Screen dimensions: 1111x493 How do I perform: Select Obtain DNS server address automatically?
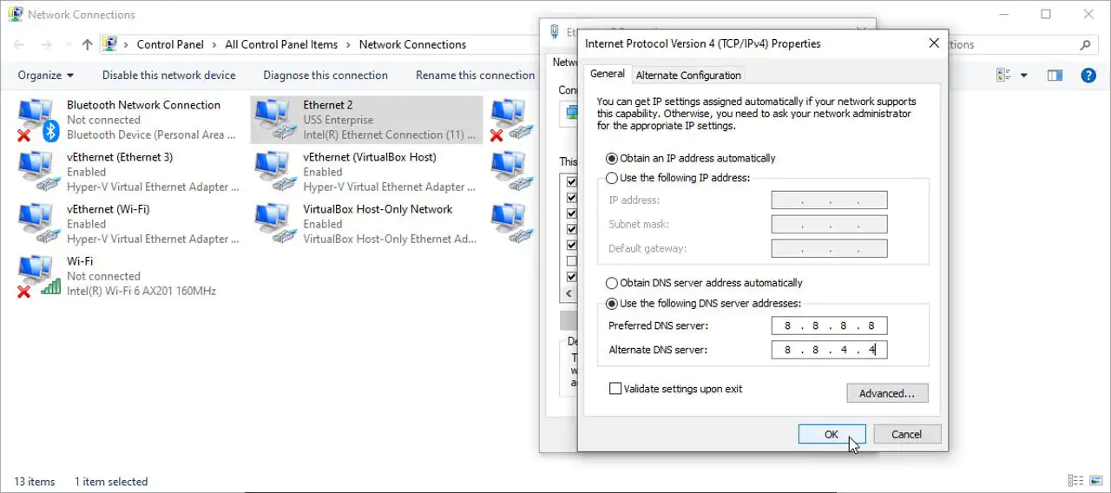pos(612,283)
